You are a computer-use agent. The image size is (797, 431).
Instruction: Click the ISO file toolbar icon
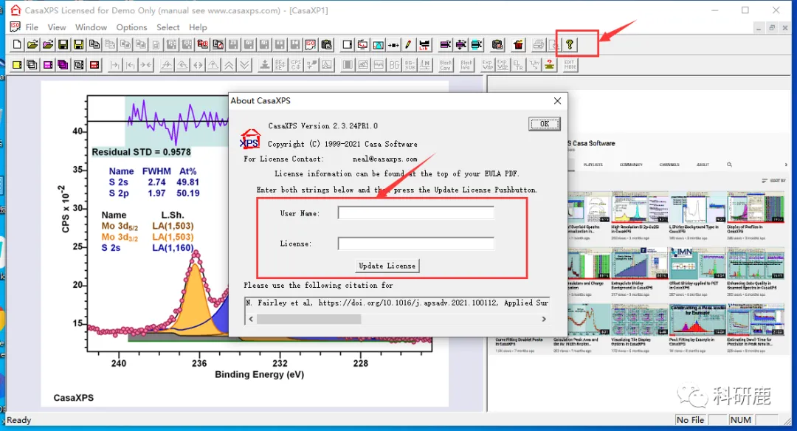pos(311,45)
